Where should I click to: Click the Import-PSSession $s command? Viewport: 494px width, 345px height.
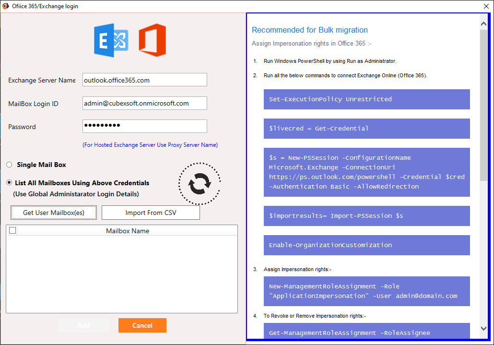[367, 216]
